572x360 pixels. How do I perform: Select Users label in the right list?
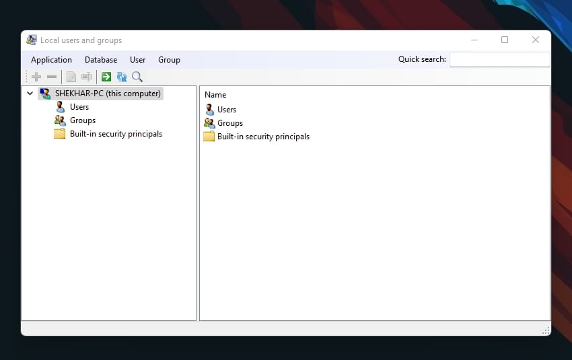(x=227, y=110)
